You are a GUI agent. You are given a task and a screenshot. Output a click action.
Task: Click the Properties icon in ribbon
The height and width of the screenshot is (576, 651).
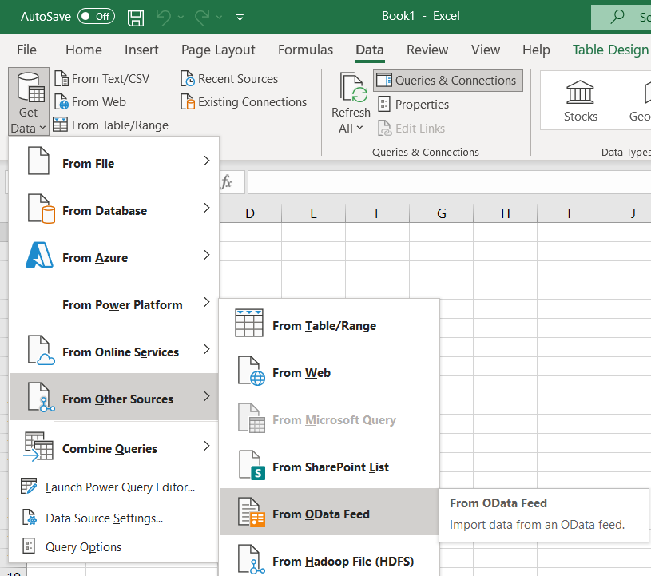(384, 104)
